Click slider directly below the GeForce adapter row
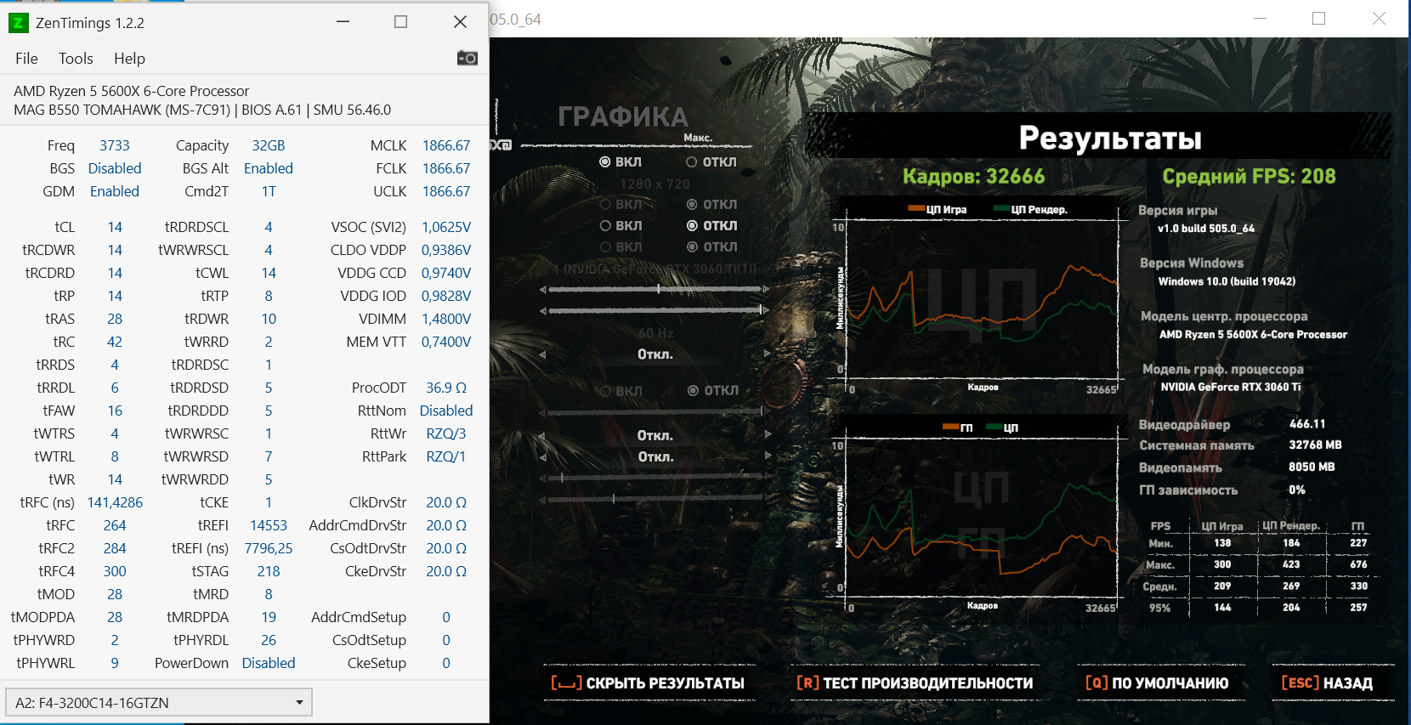Screen dimensions: 1411x725 (654, 289)
